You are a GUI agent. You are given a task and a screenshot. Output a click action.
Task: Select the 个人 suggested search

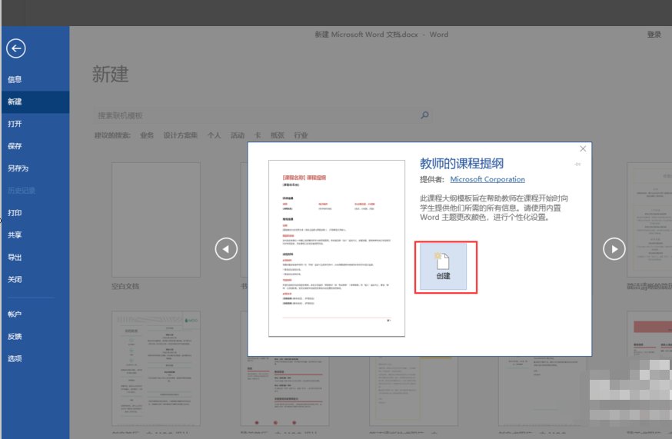[x=214, y=135]
